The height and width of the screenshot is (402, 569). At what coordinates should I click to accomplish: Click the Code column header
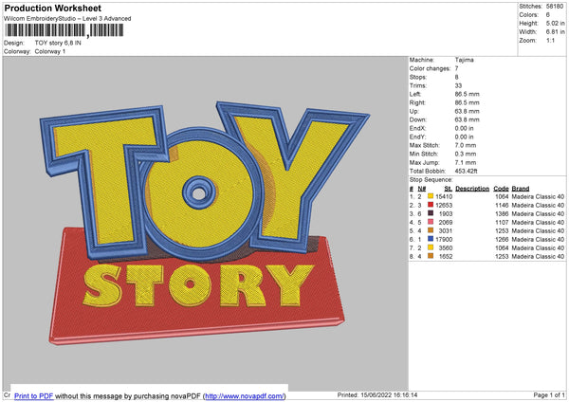pyautogui.click(x=501, y=189)
